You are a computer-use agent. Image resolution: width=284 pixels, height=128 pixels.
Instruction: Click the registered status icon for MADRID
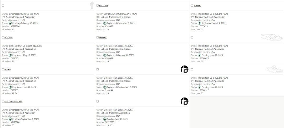pyautogui.click(x=105, y=55)
